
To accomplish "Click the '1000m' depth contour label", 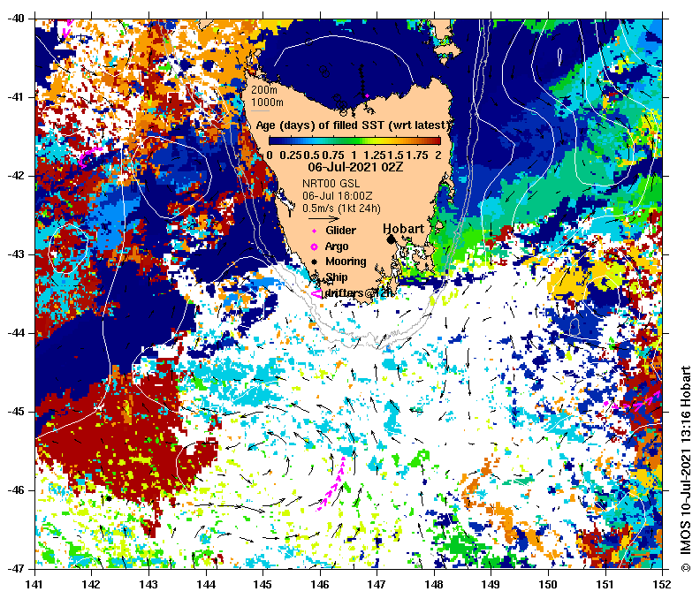I will (x=267, y=102).
